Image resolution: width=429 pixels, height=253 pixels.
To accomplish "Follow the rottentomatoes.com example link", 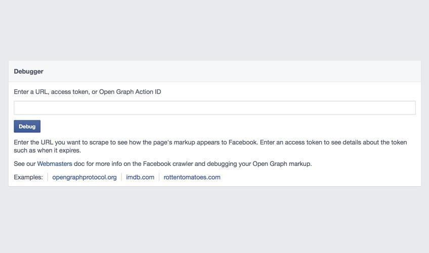I will pos(192,177).
